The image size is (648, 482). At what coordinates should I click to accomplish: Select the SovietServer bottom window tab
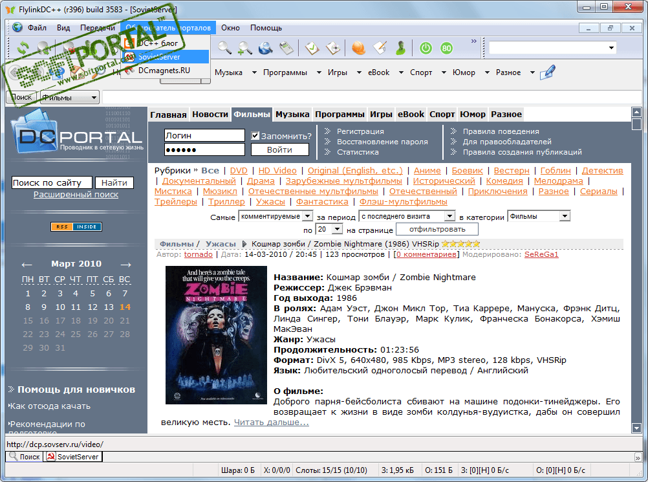[x=73, y=456]
